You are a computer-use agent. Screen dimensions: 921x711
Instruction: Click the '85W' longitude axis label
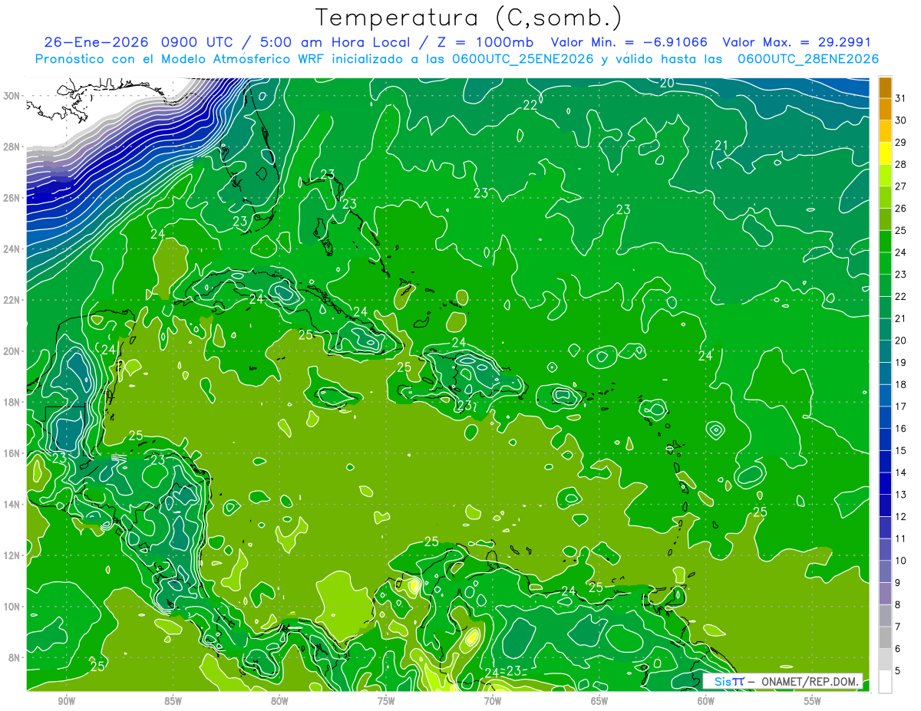coord(173,701)
